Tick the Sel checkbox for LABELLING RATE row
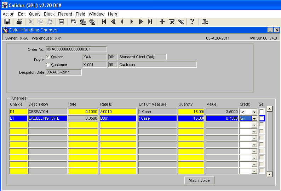The height and width of the screenshot is (191, 281). [x=262, y=118]
